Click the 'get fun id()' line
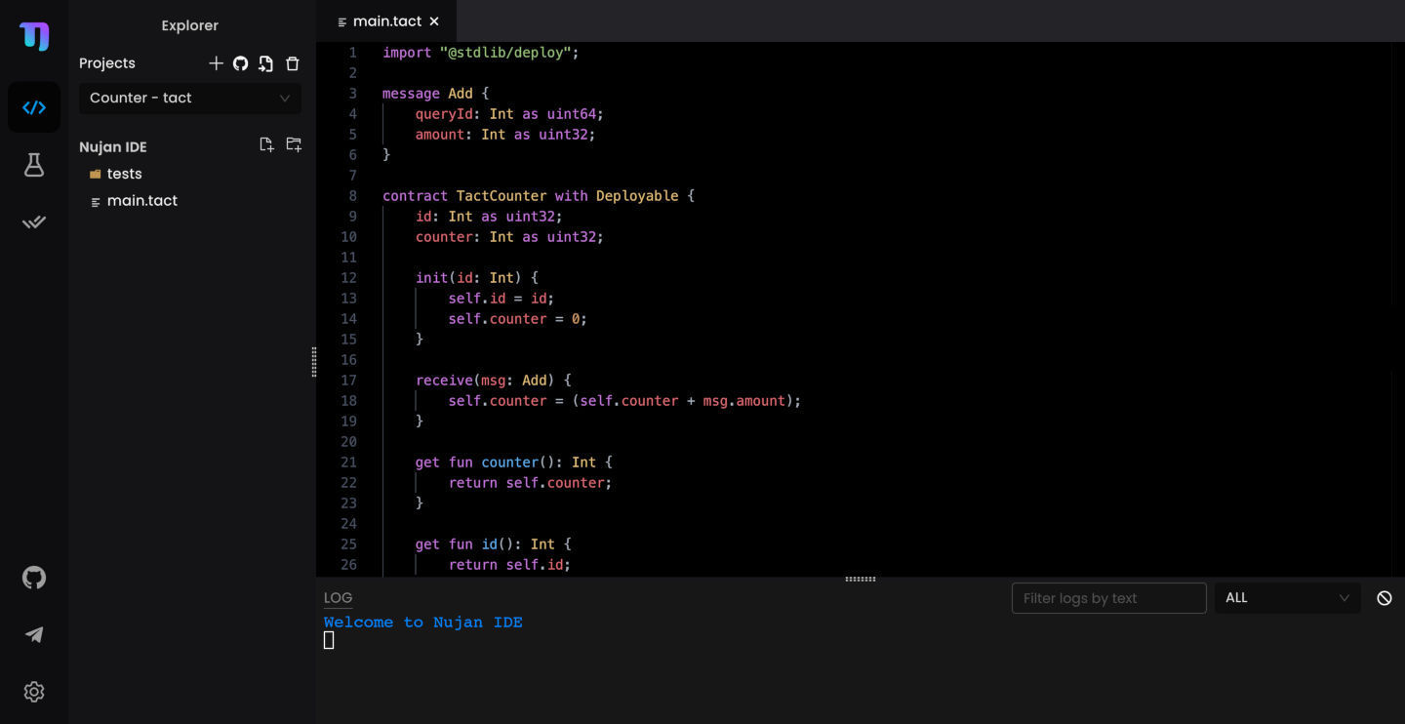This screenshot has width=1405, height=724. (494, 544)
